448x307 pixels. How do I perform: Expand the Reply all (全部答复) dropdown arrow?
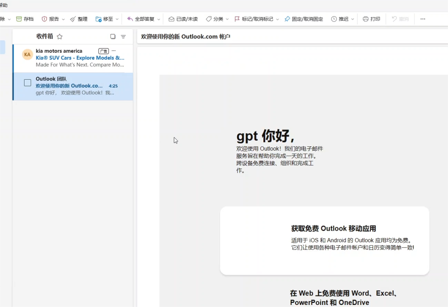tap(158, 19)
